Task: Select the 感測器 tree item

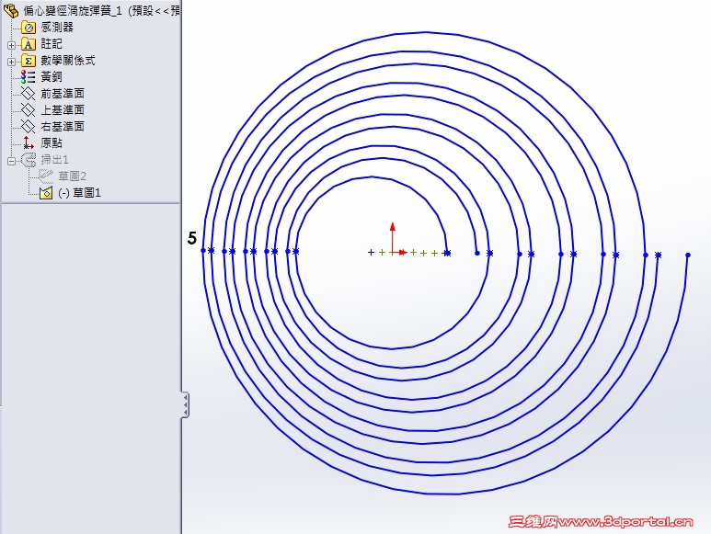Action: point(57,28)
